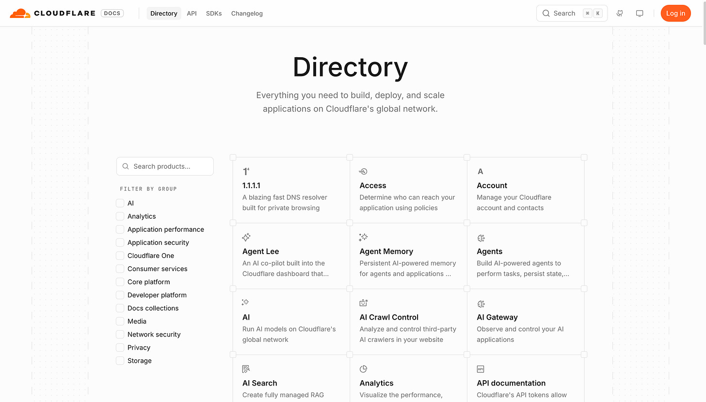
Task: Open the Agent Memory product title
Action: click(386, 251)
